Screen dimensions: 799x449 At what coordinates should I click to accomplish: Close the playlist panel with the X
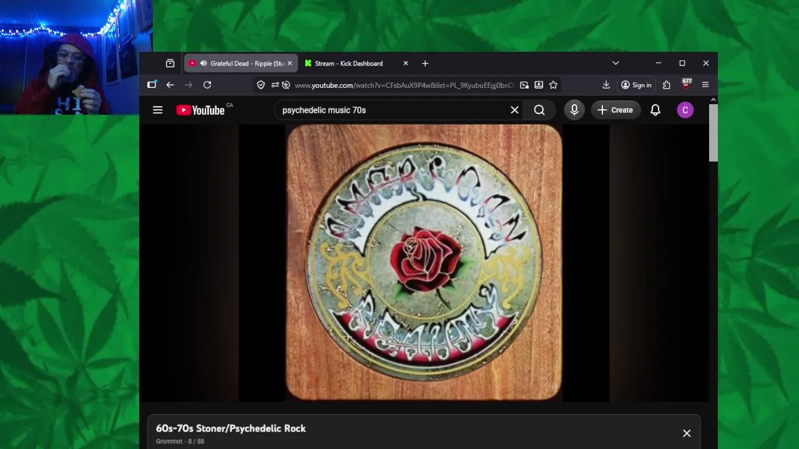click(x=687, y=433)
